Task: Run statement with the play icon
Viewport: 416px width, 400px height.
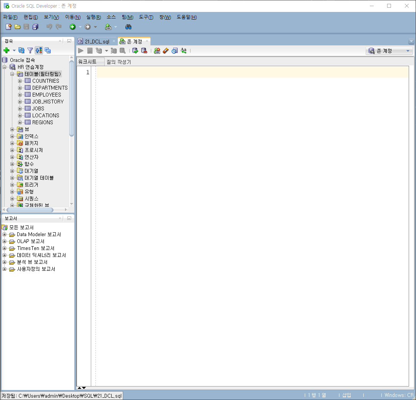Action: [x=81, y=51]
